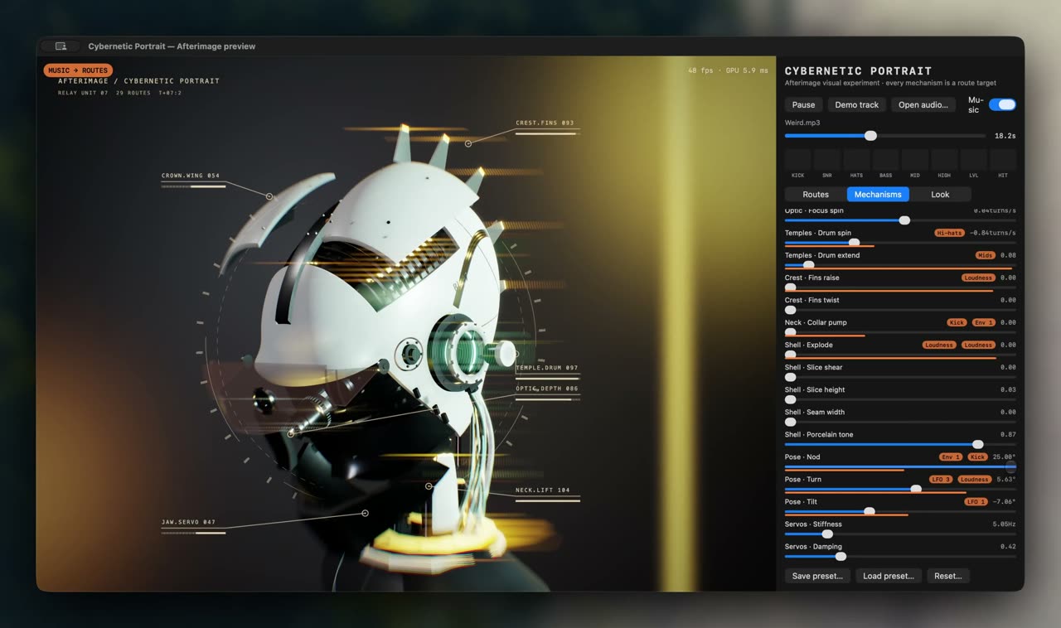Click the CREST.FINS 093 callout label
Viewport: 1061px width, 628px height.
(545, 123)
